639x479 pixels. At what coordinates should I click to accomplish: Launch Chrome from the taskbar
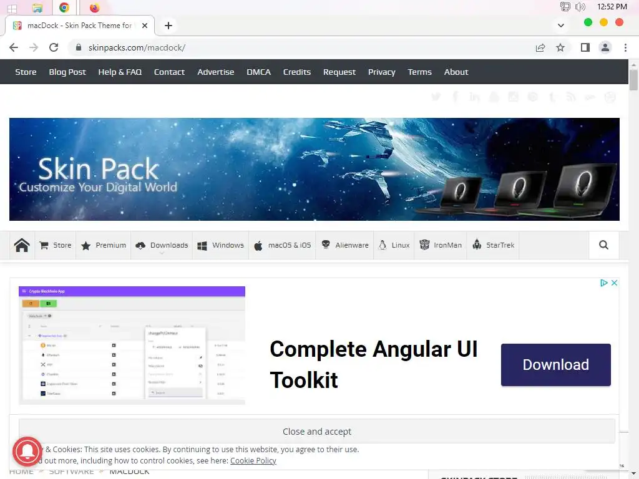click(x=64, y=7)
